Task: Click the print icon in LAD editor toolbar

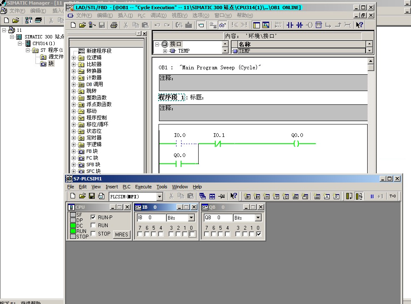Action: click(113, 25)
